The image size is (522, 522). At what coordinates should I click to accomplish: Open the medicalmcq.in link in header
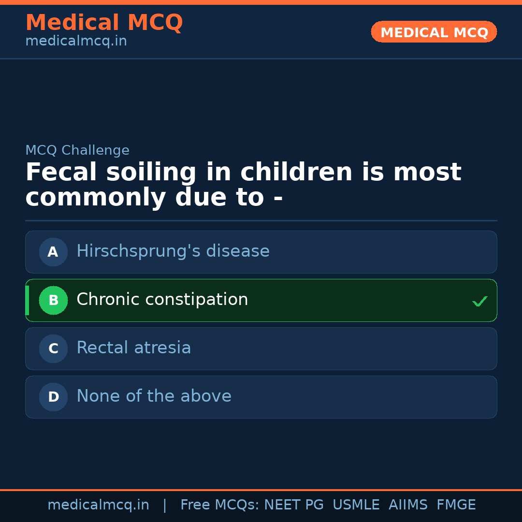click(76, 42)
